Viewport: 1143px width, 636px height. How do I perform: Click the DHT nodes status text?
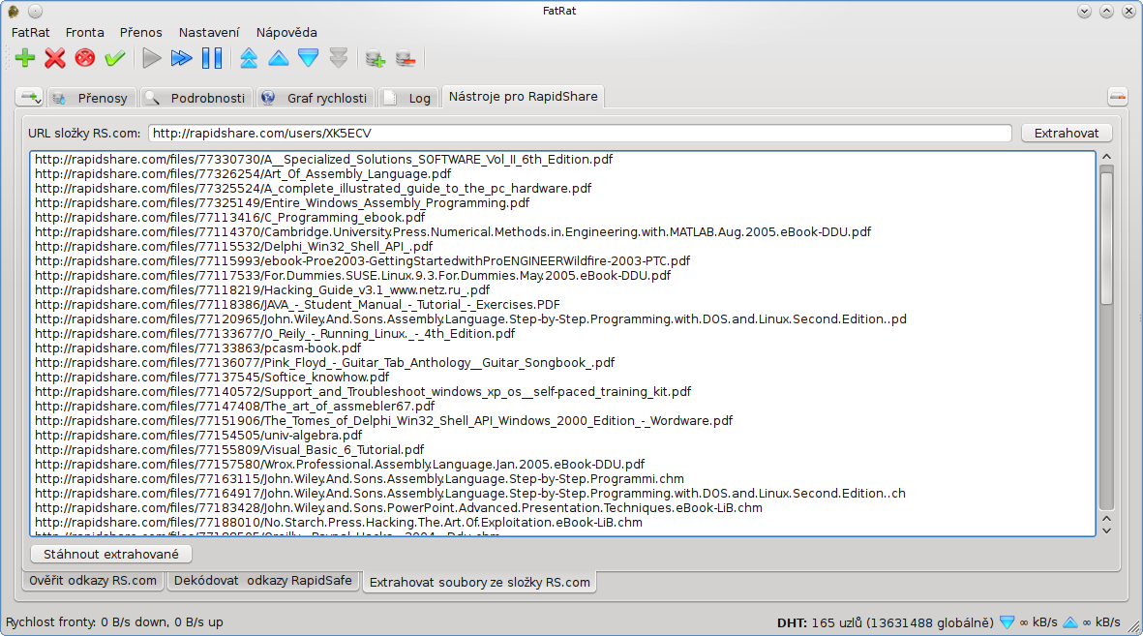click(x=885, y=622)
